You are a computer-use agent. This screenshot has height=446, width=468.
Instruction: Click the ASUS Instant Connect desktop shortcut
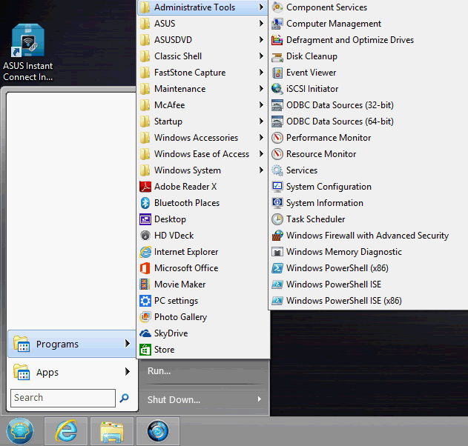(27, 52)
